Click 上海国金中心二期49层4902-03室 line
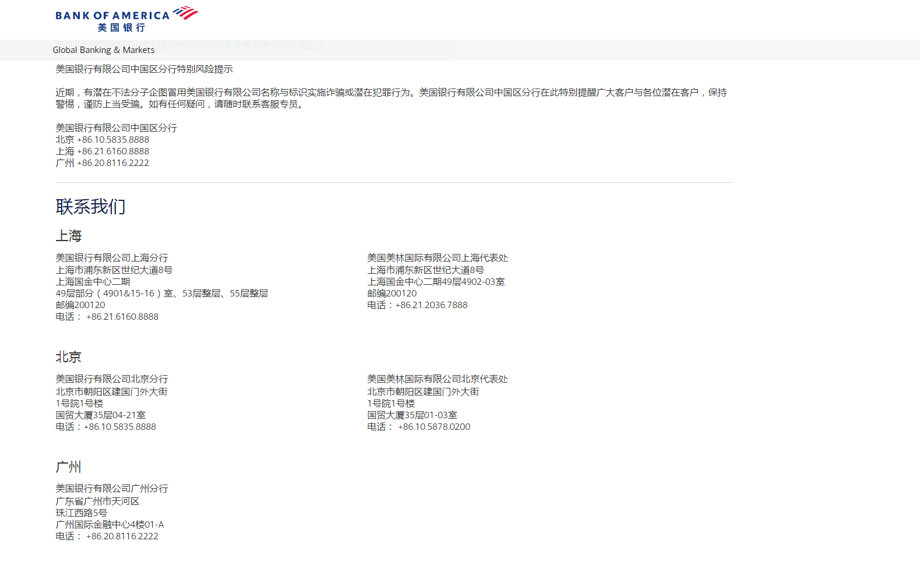This screenshot has width=920, height=576. [x=436, y=281]
